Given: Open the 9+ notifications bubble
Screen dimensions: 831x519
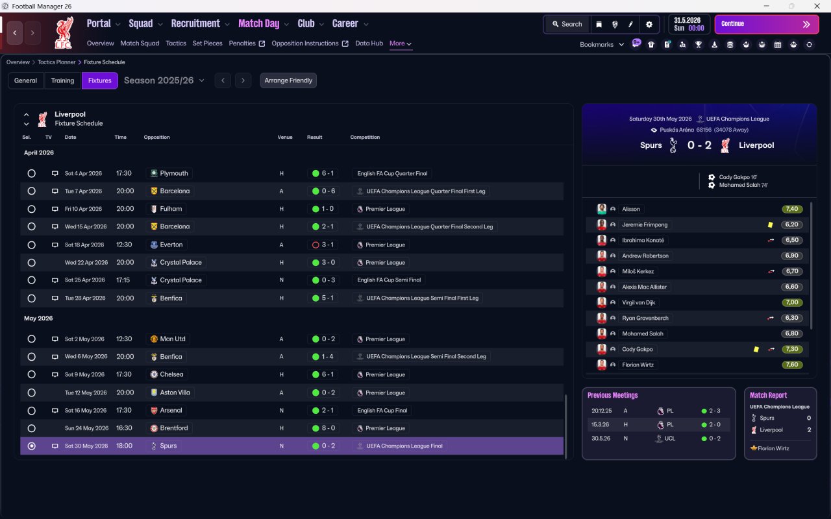Looking at the screenshot, I should point(636,43).
